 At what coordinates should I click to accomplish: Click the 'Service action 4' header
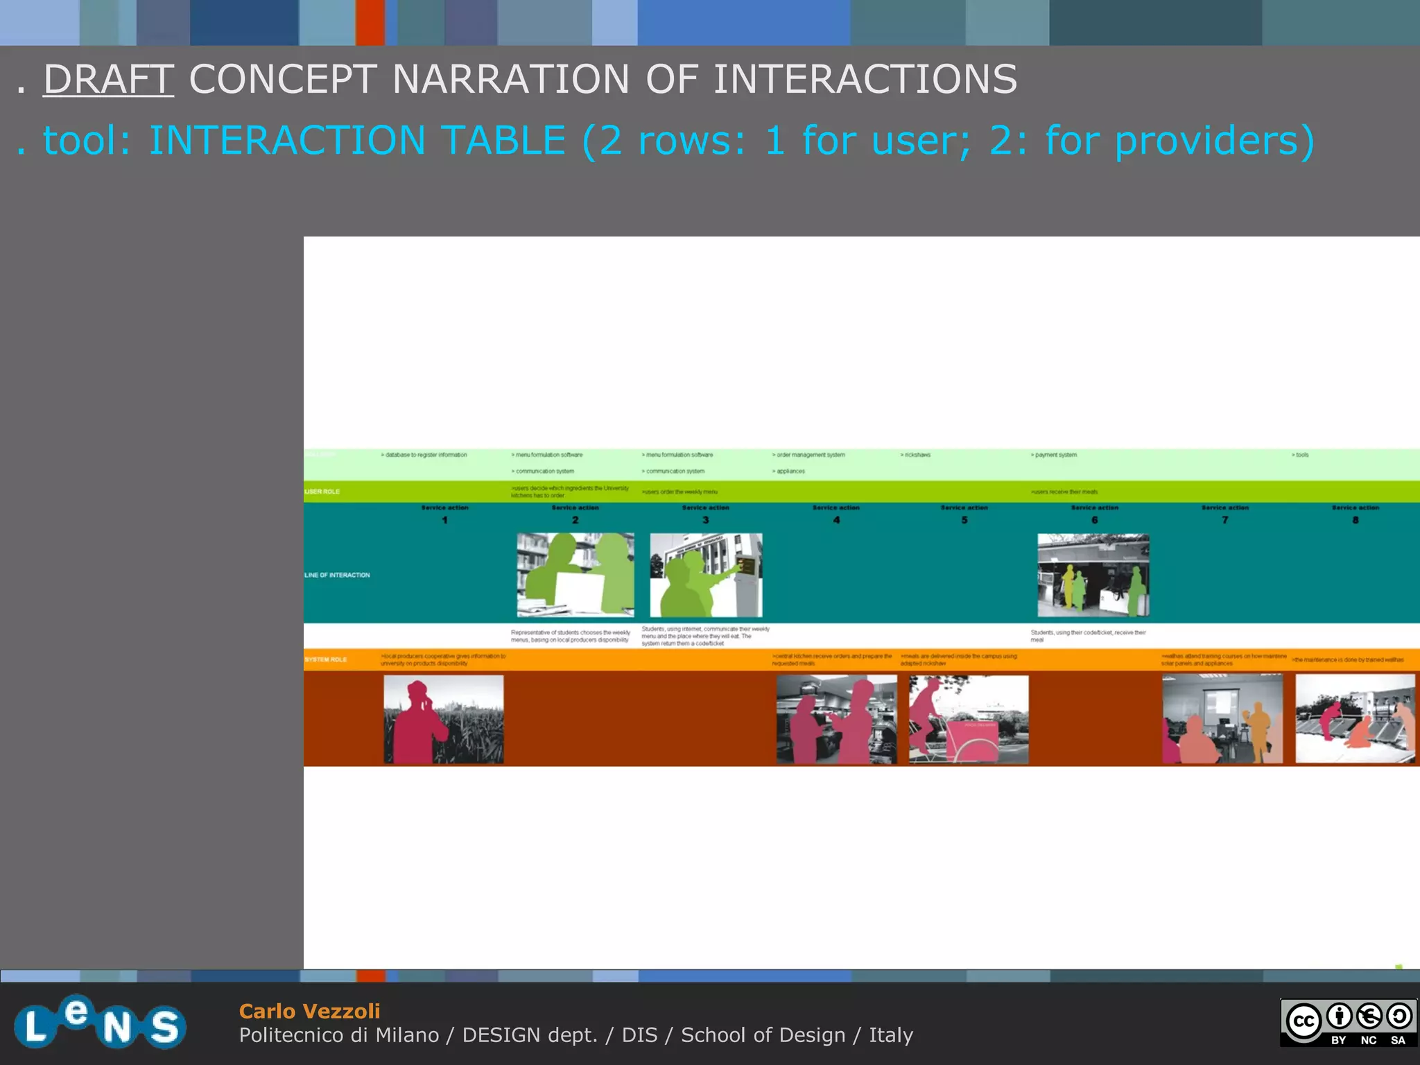coord(835,514)
